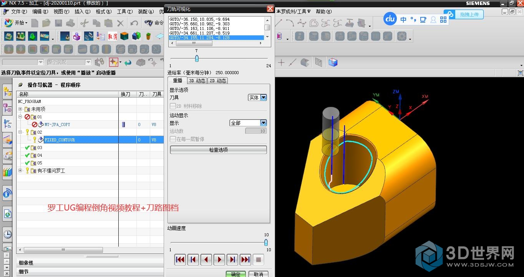524x277 pixels.
Task: Click the rewind to start button
Action: pyautogui.click(x=180, y=260)
